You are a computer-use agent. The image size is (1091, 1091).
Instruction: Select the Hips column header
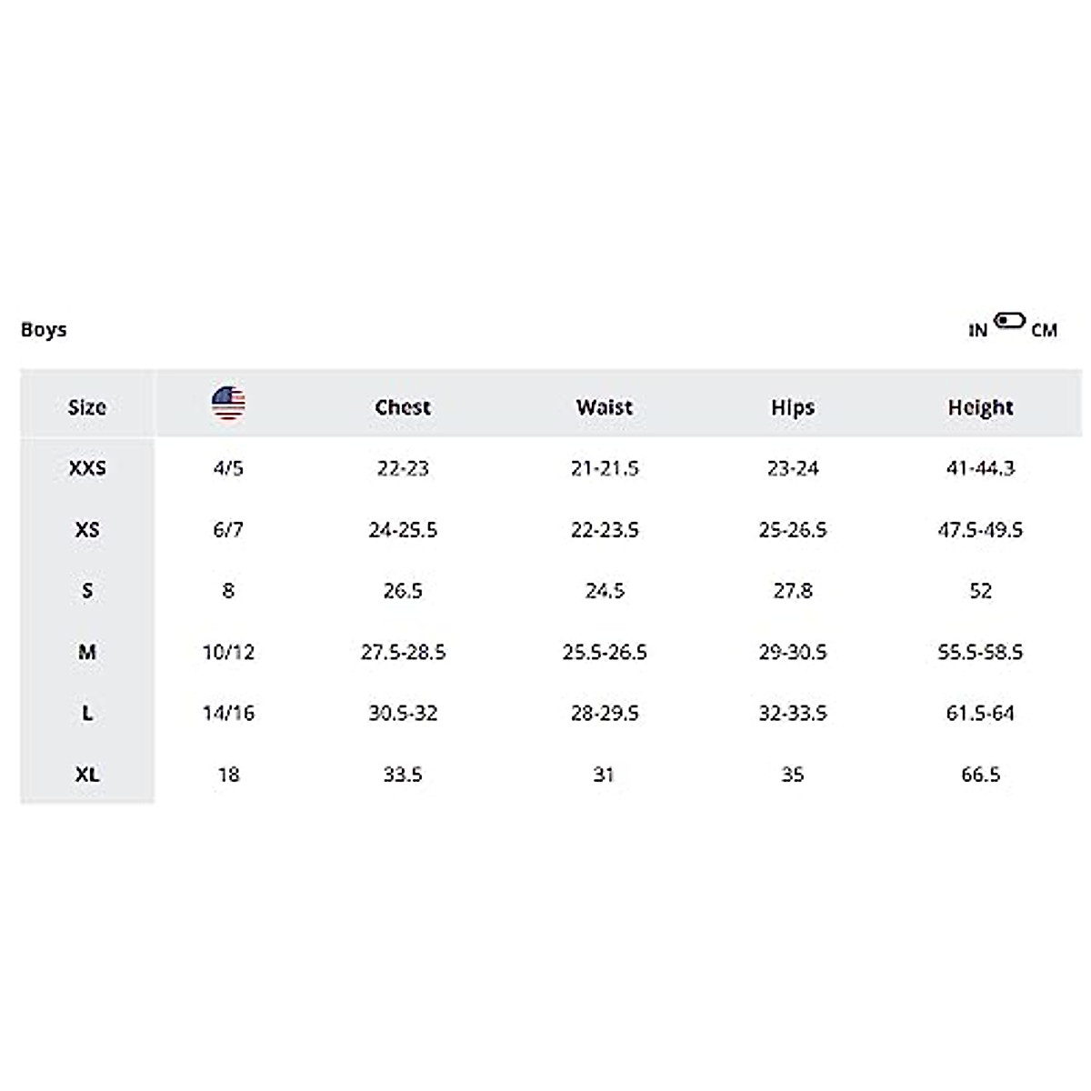tap(793, 407)
